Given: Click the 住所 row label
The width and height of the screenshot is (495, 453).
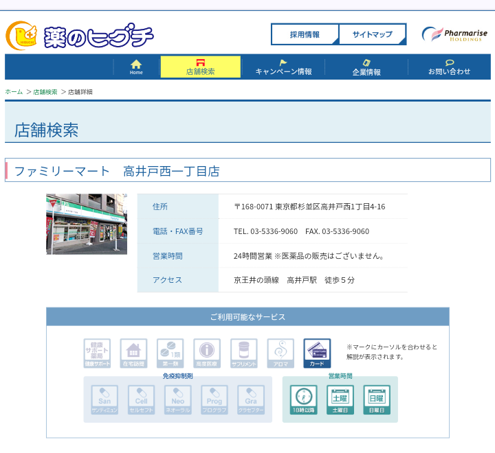Looking at the screenshot, I should click(x=160, y=207).
